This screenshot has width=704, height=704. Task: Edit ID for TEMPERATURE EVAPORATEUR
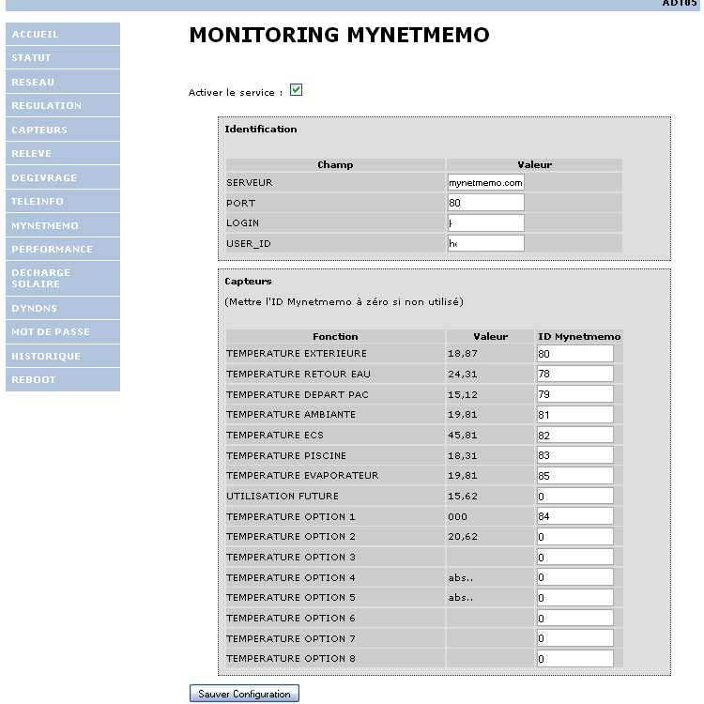point(575,476)
